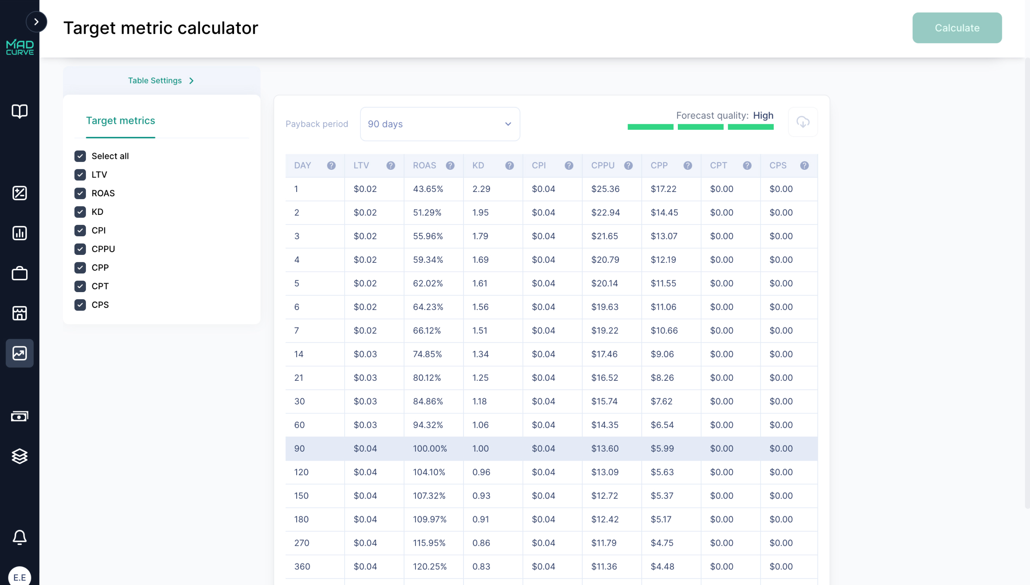Open the knowledge base book icon
The width and height of the screenshot is (1030, 585).
point(20,111)
